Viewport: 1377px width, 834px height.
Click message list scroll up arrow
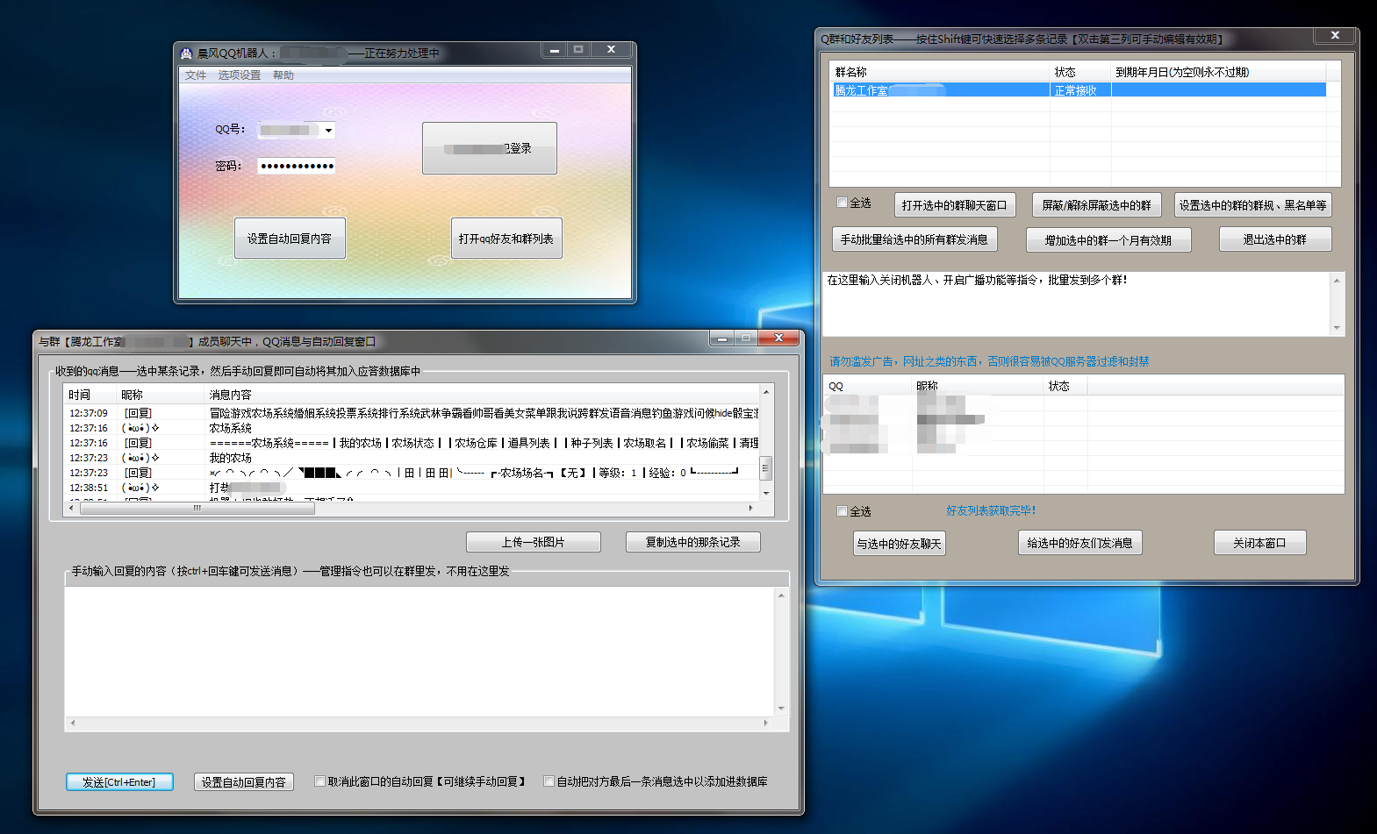tap(766, 392)
